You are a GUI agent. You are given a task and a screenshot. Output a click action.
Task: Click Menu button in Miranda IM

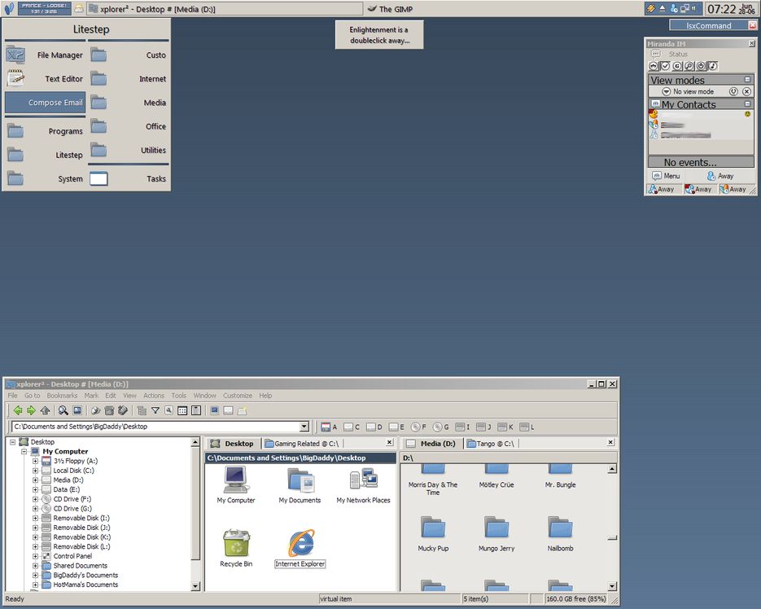(x=667, y=176)
